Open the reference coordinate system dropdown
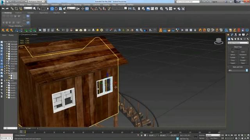Image resolution: width=250 pixels, height=140 pixels. pyautogui.click(x=71, y=8)
